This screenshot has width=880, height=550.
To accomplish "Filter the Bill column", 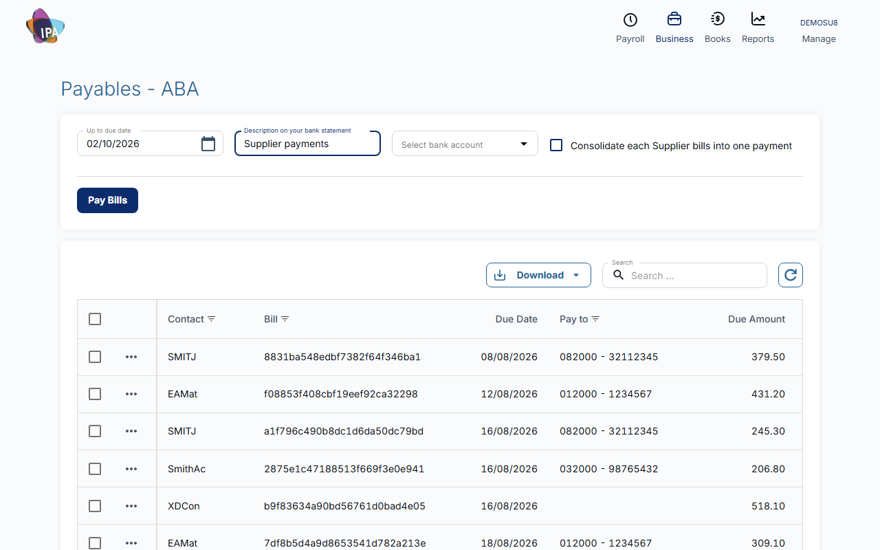I will (285, 319).
